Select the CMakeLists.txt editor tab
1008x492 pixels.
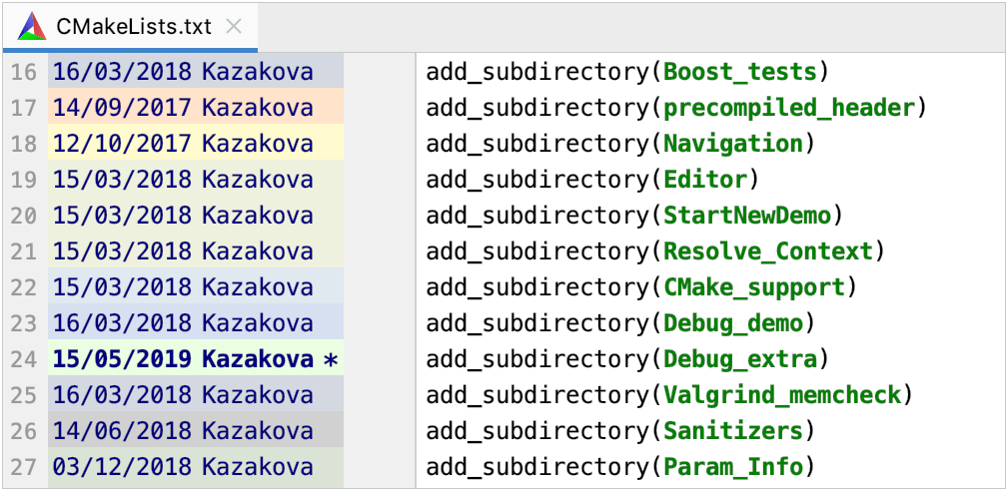click(x=130, y=27)
